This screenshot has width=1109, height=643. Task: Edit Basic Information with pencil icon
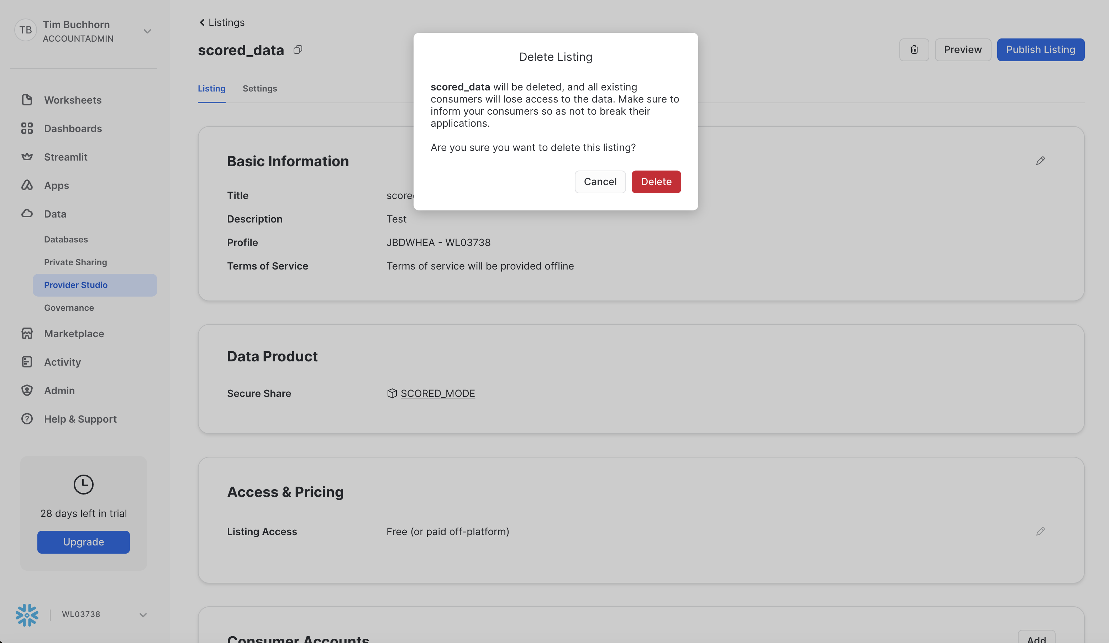tap(1040, 161)
